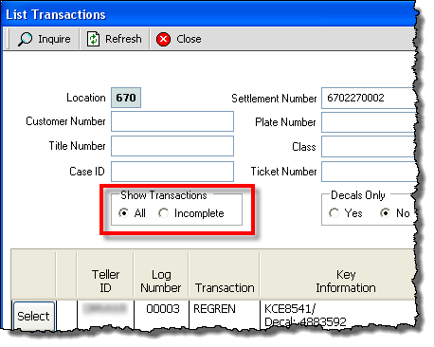Click Select button for REGREN row
This screenshot has width=434, height=347.
34,316
